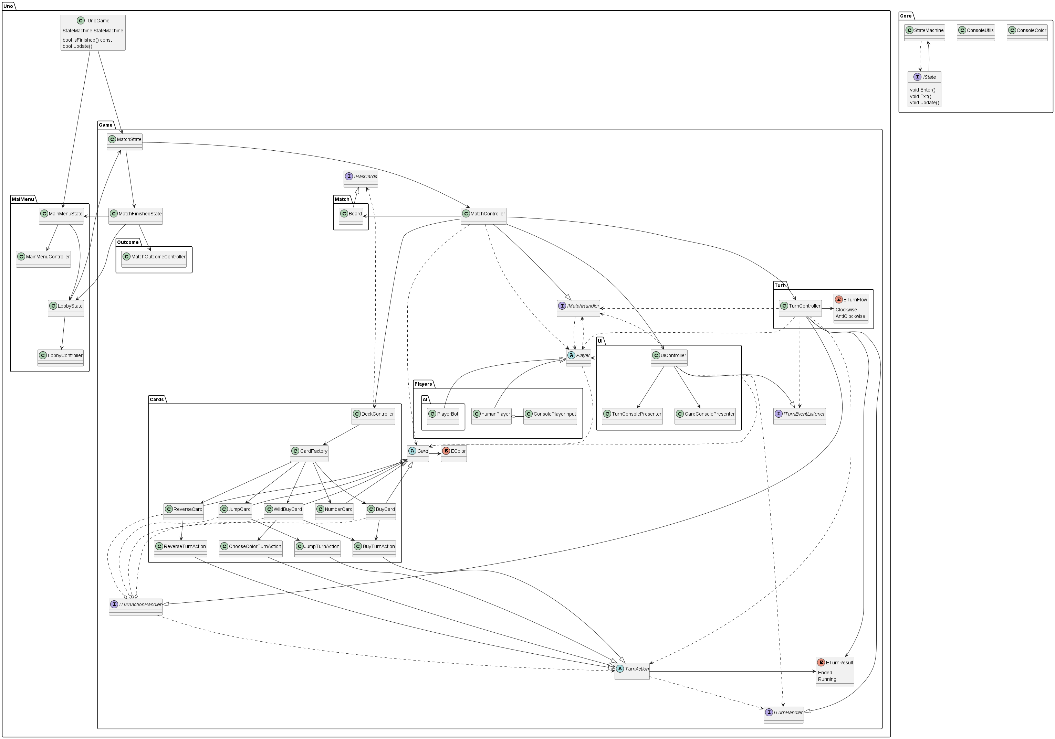Click the LobbyController class box
The width and height of the screenshot is (1055, 739).
[61, 357]
